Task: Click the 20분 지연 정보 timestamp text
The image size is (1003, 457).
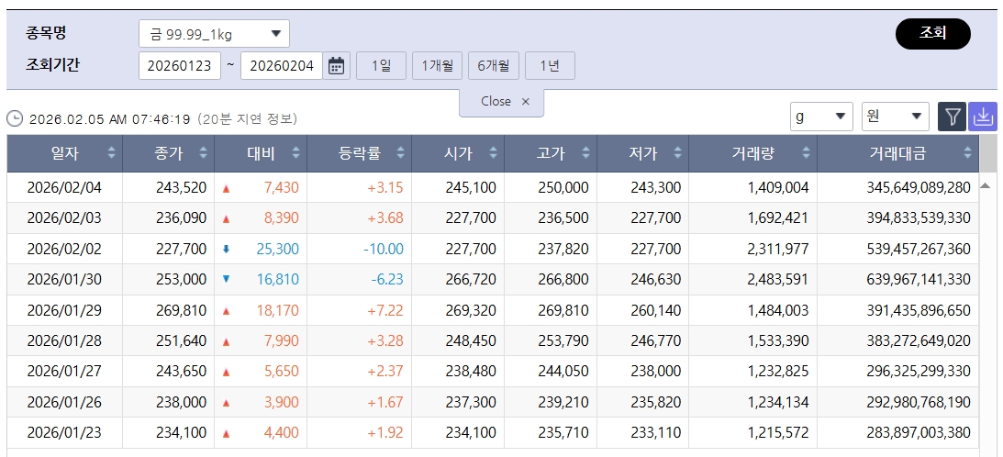Action: [x=246, y=119]
